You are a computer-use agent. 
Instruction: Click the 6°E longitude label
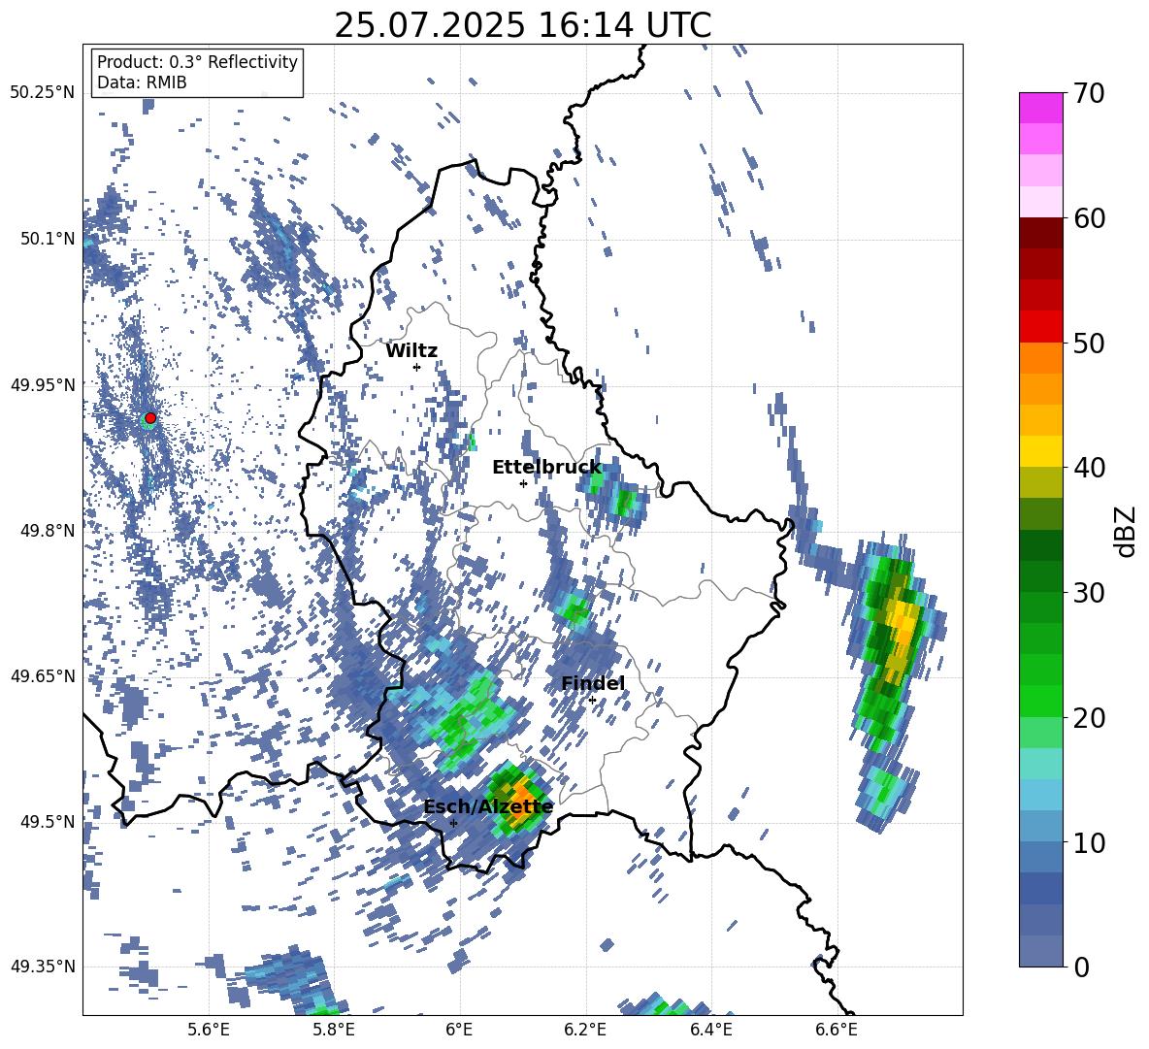(459, 1030)
